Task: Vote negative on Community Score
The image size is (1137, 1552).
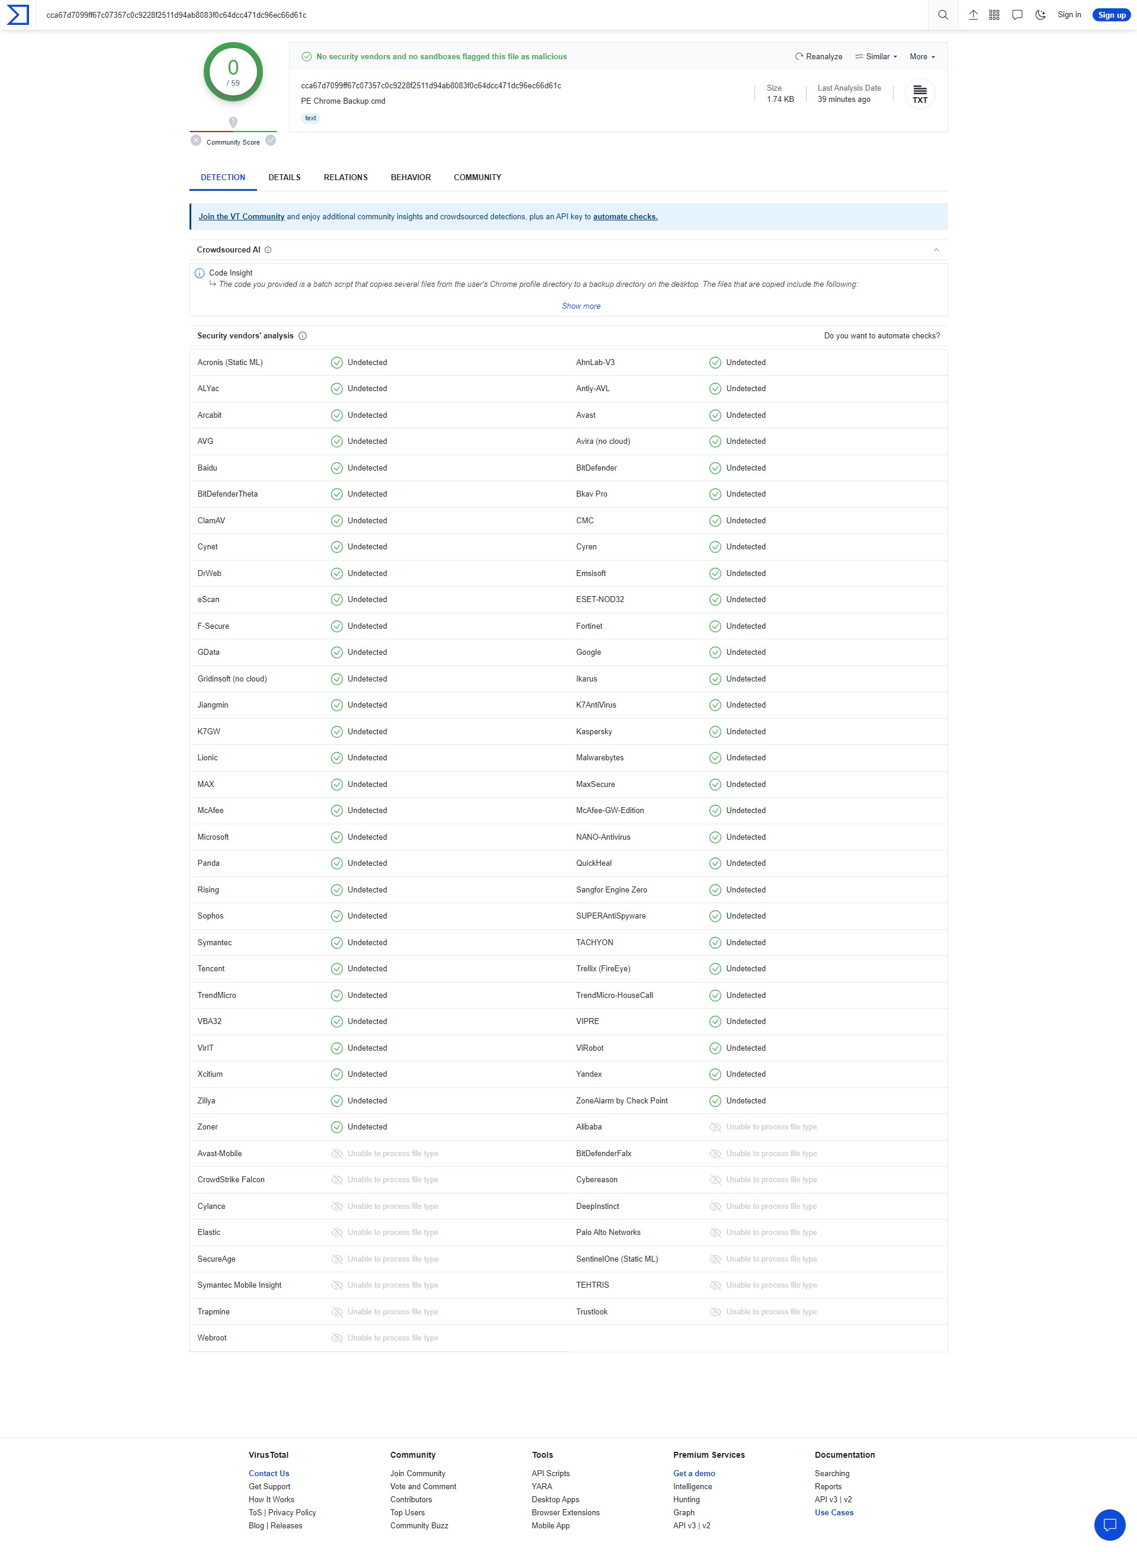Action: [196, 140]
